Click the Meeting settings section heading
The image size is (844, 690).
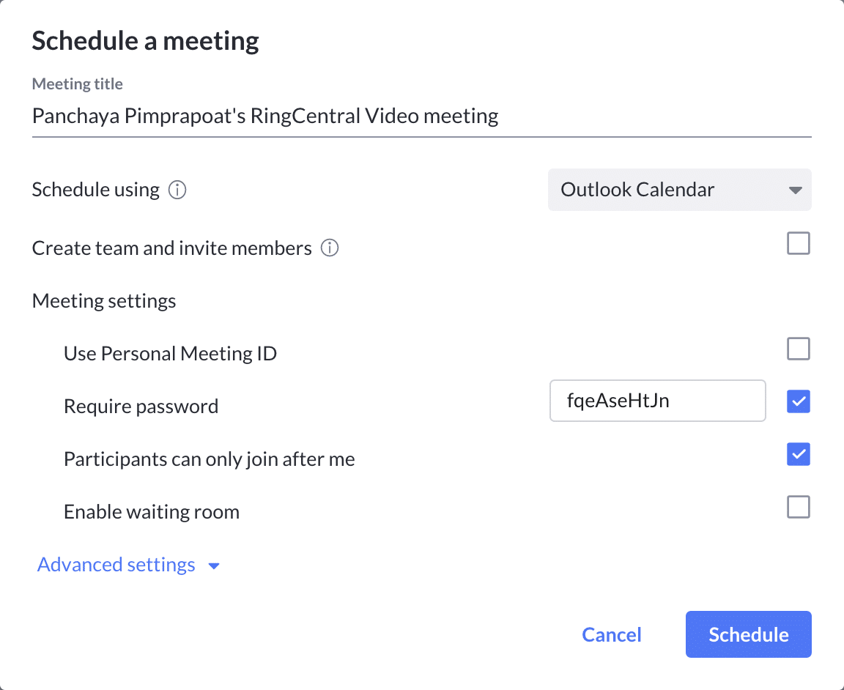(x=104, y=301)
